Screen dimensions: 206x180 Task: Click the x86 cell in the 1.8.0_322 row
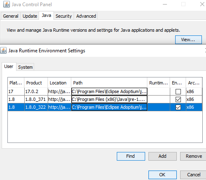coord(194,107)
